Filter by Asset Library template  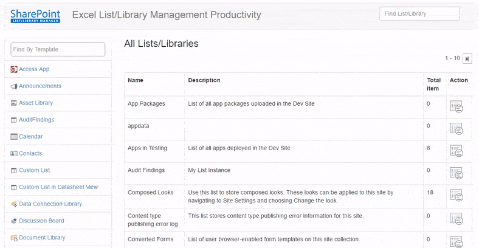[x=36, y=103]
